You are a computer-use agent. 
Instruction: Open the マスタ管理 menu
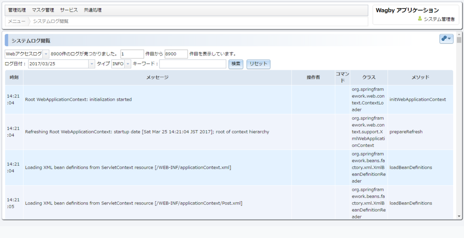coord(43,10)
